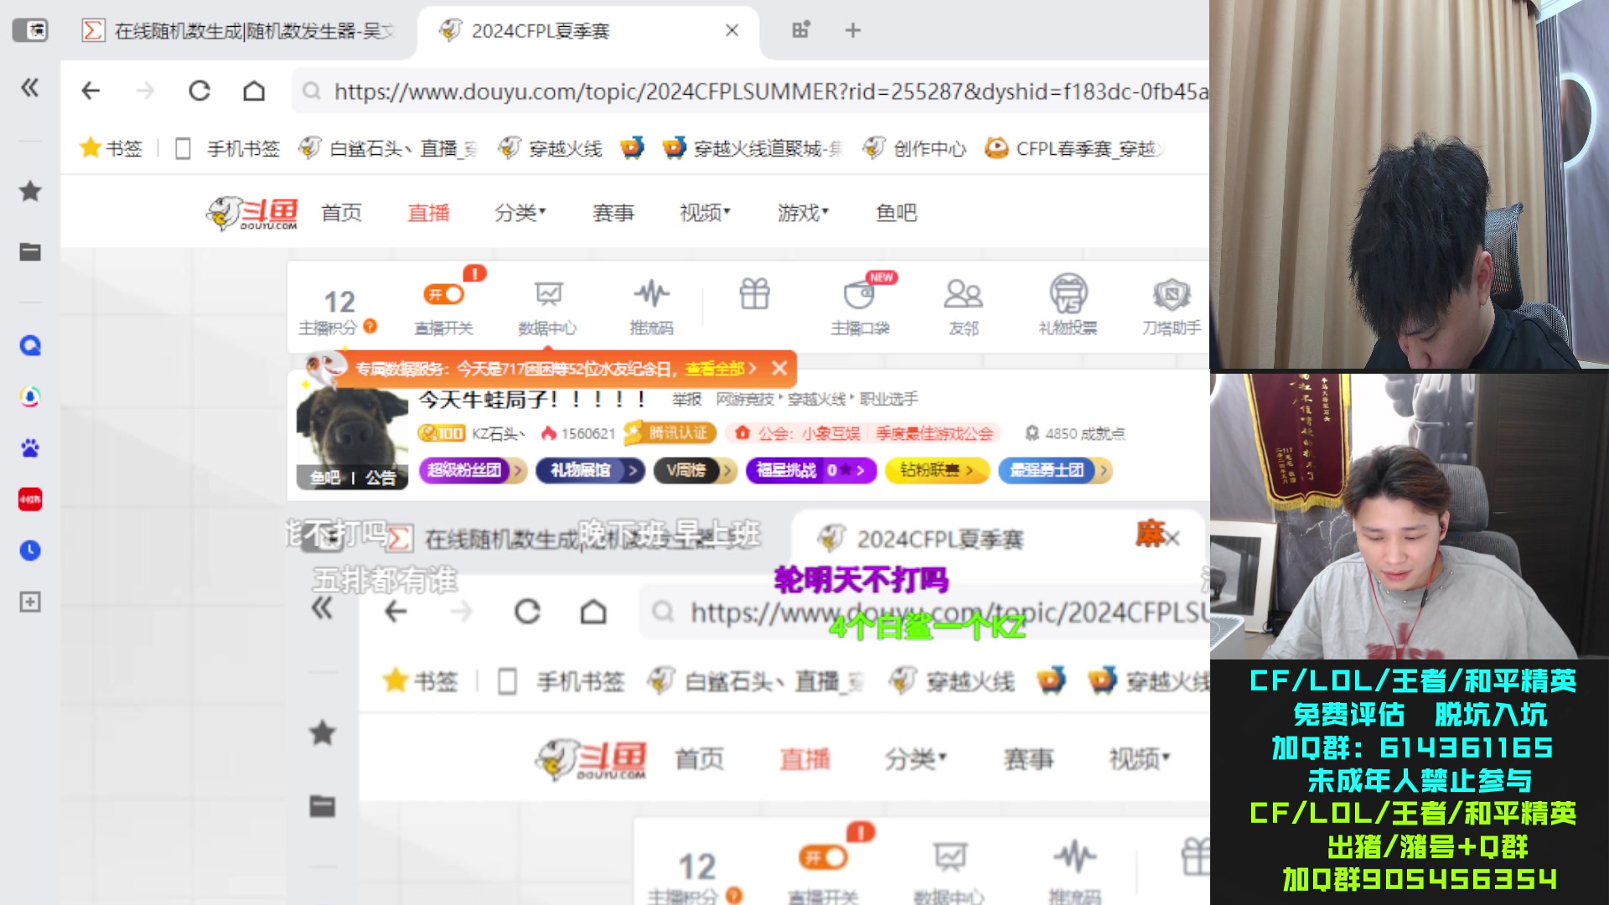Close the 2024CFPL夏季赛 tab
The image size is (1609, 905).
pos(732,30)
